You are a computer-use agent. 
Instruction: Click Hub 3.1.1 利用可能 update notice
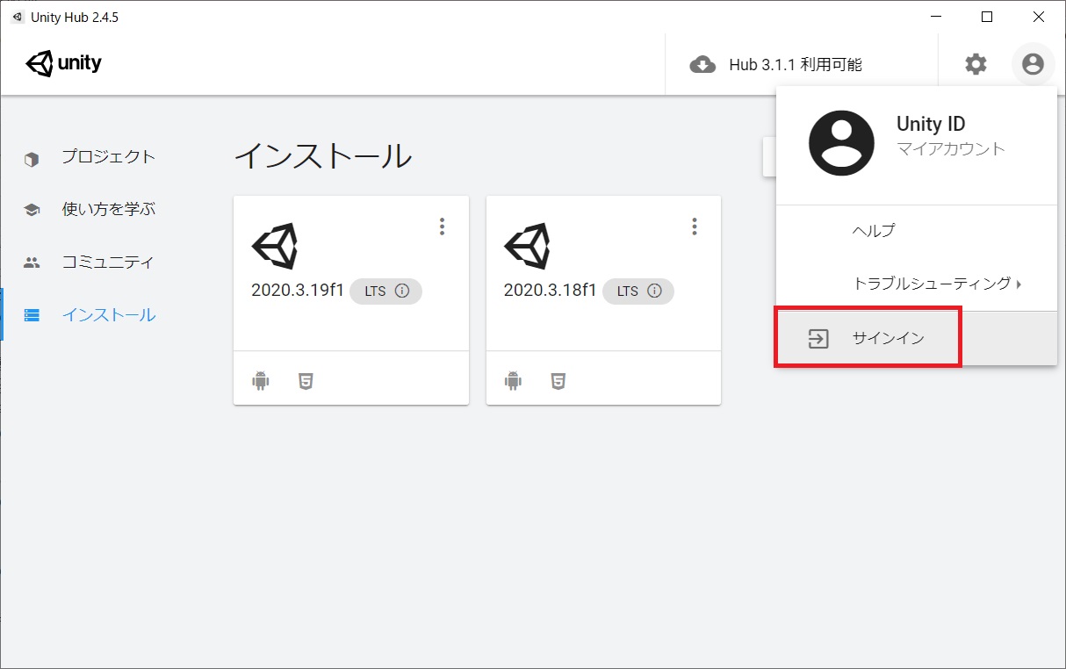point(796,65)
